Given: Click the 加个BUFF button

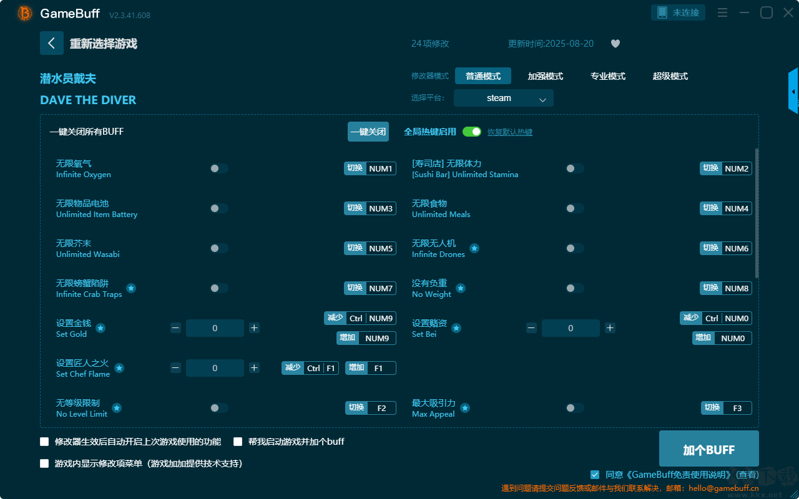Looking at the screenshot, I should 709,449.
